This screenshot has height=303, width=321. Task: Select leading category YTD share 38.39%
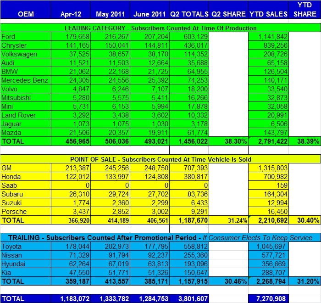point(308,141)
